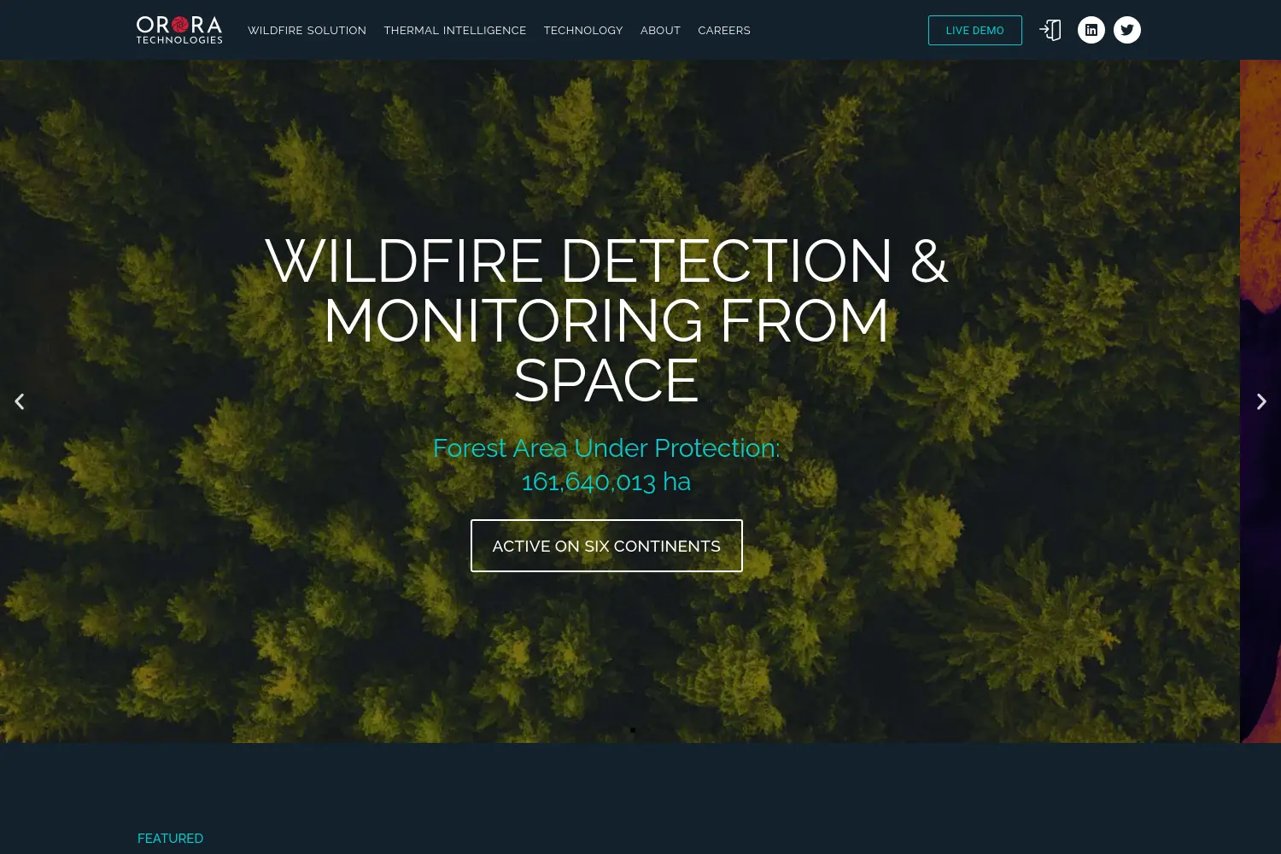Select the carousel slide indicator dot

click(633, 730)
